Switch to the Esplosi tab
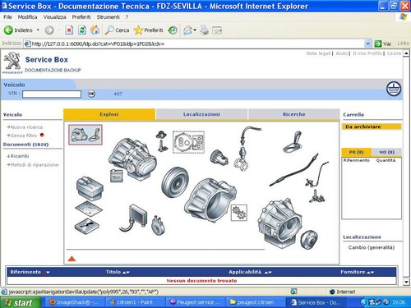The image size is (411, 308). 109,114
